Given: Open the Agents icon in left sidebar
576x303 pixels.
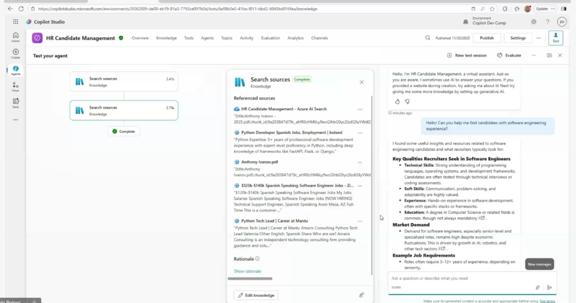Looking at the screenshot, I should pyautogui.click(x=15, y=70).
